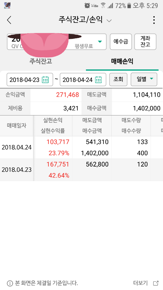The image size is (163, 290).
Task: Open start date calendar picker icon
Action: (45, 80)
